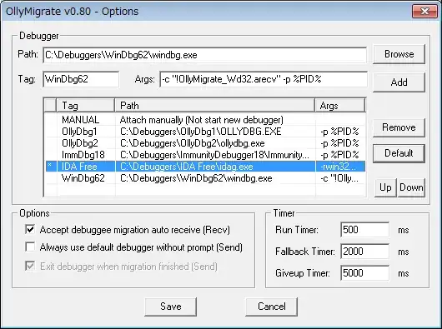Toggle Accept debuggee migration auto receive
This screenshot has height=329, width=442.
30,229
